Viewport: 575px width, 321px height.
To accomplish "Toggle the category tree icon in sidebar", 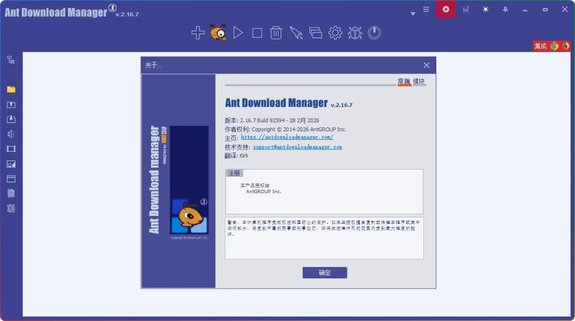I will (x=11, y=59).
